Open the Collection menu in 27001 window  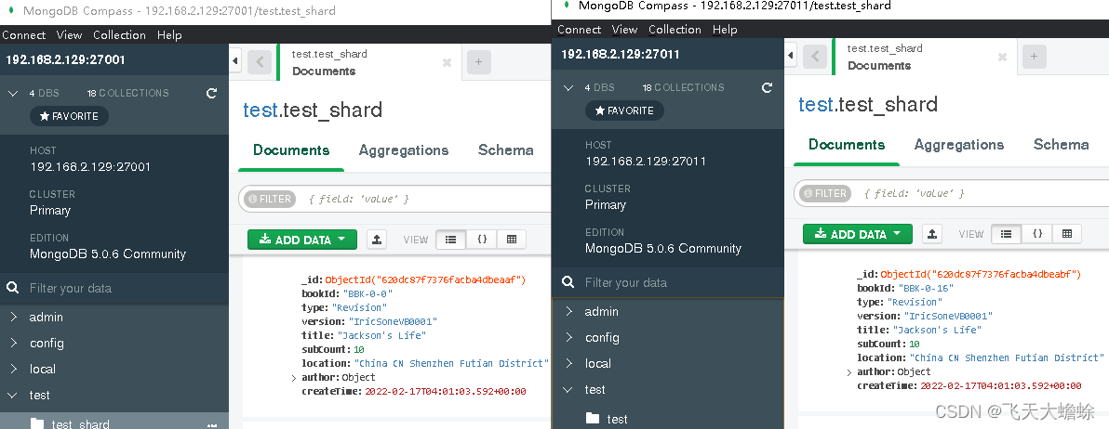point(119,35)
